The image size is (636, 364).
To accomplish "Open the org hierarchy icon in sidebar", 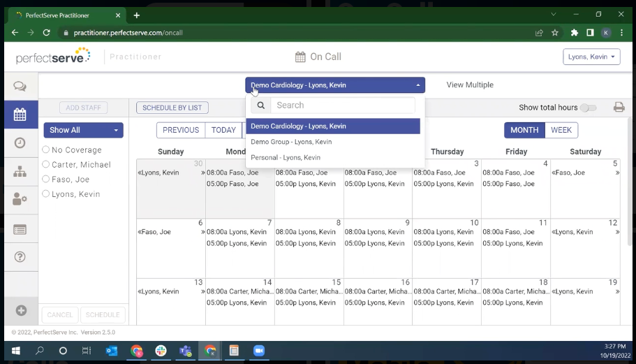I will (x=20, y=171).
